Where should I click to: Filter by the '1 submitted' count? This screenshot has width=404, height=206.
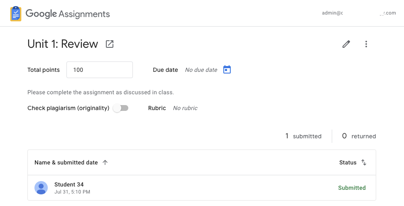pos(303,136)
